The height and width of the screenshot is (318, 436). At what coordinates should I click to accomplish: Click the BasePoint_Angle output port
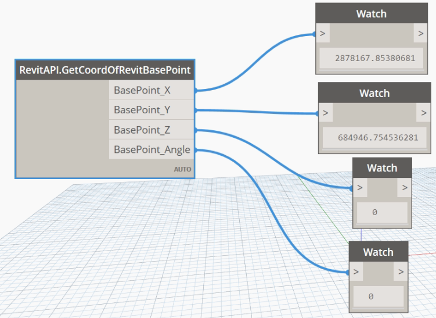152,149
